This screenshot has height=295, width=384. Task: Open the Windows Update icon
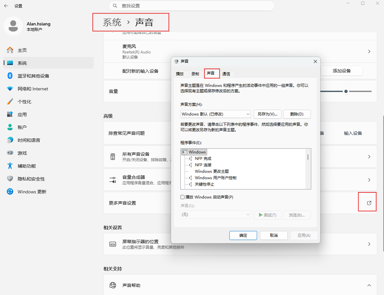10,191
